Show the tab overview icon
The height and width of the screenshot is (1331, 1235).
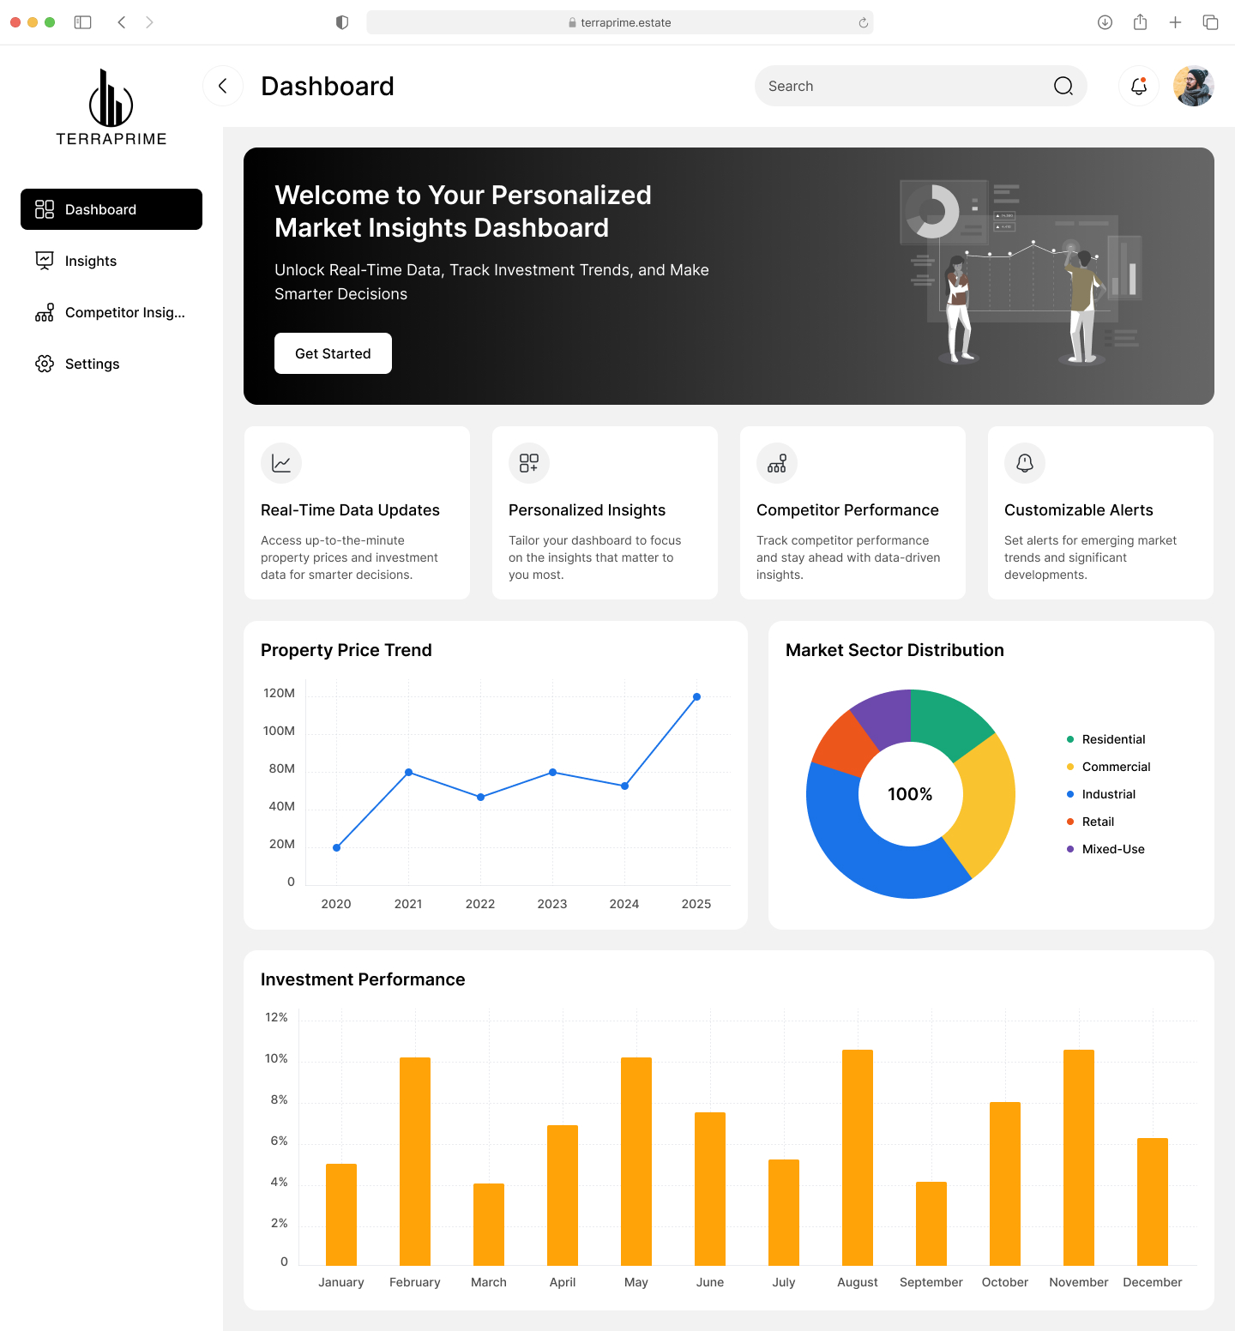(x=1211, y=22)
